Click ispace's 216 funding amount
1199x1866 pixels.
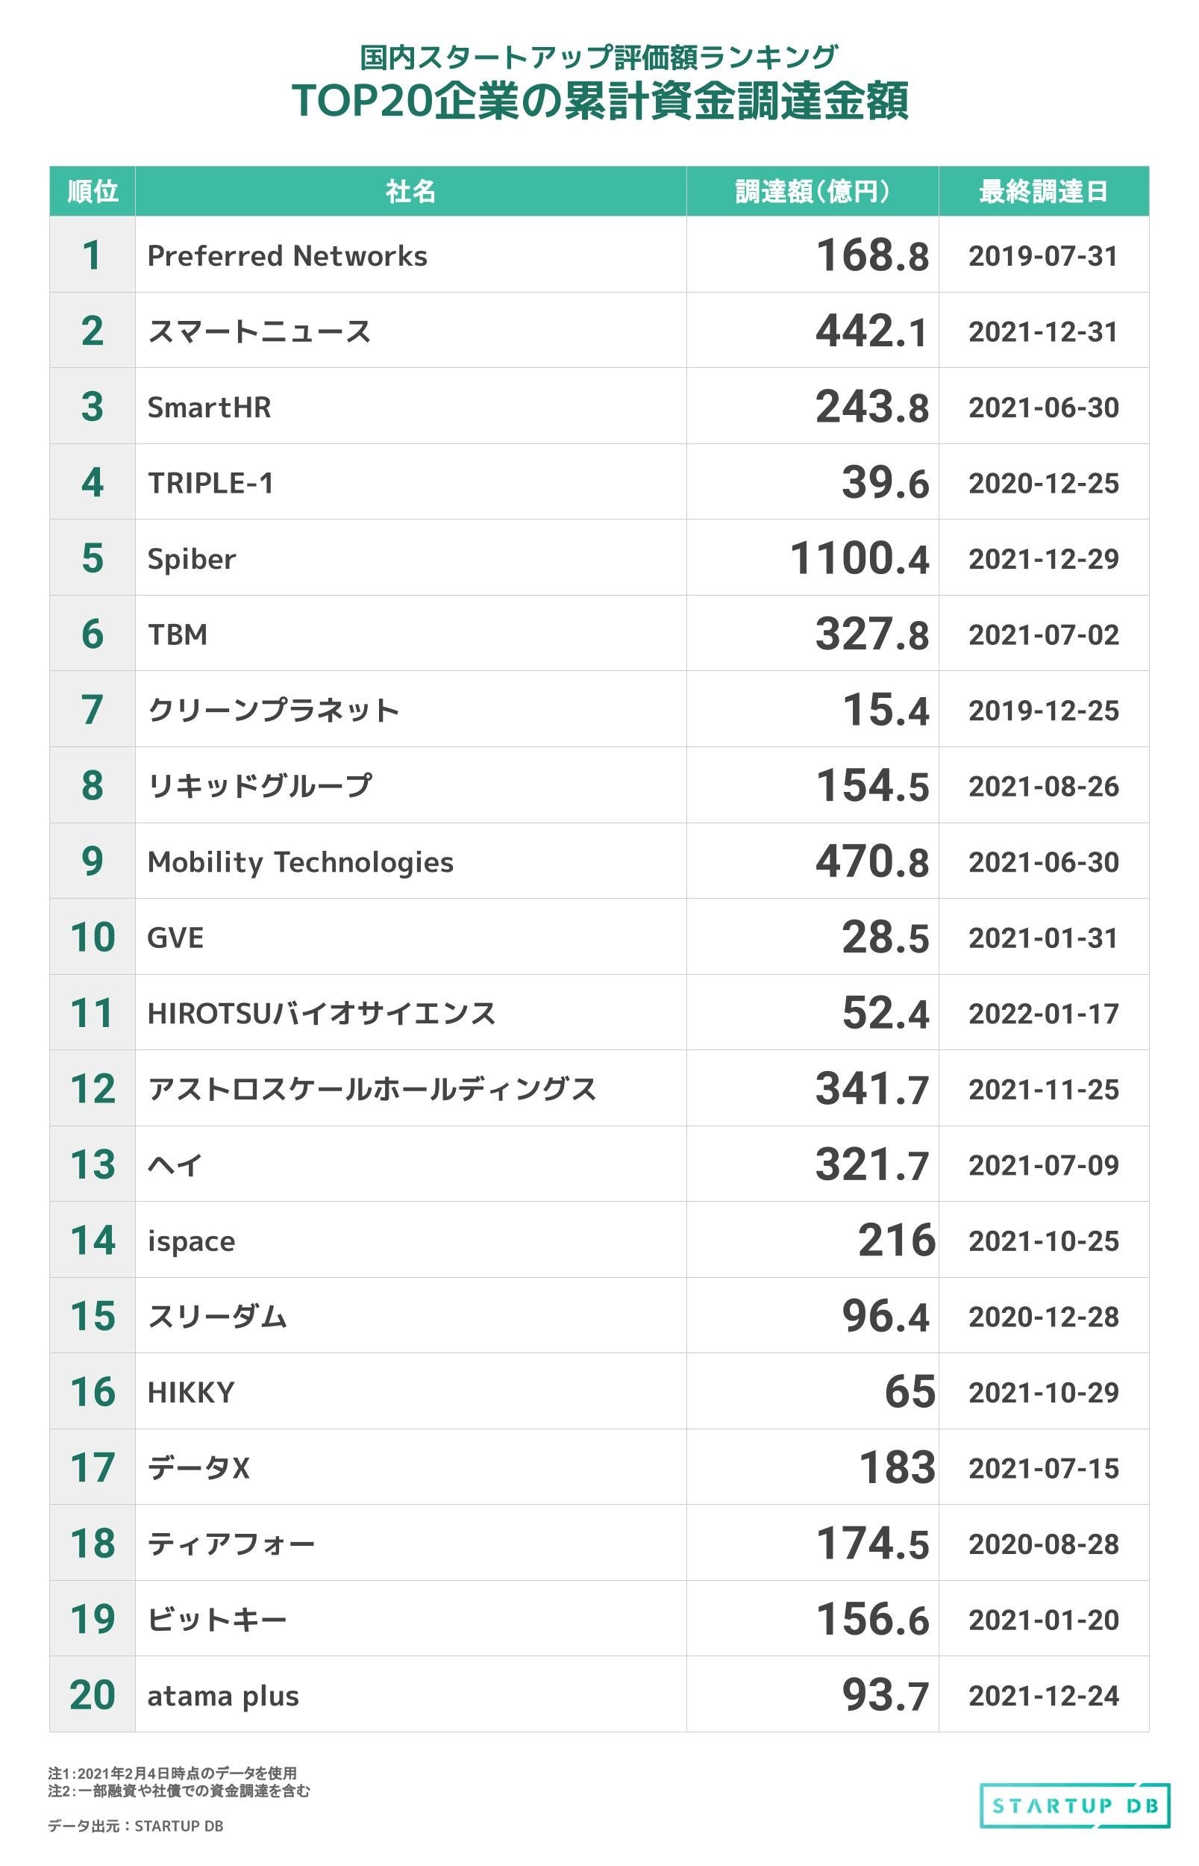(896, 1240)
